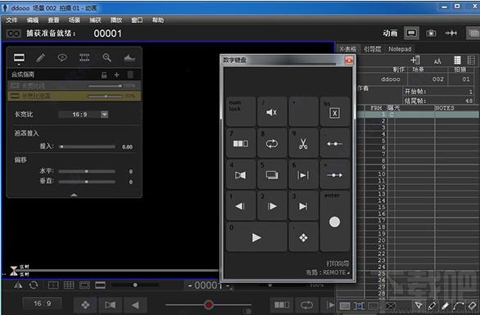
Task: Add a new composition guide with plus
Action: pyautogui.click(x=116, y=74)
